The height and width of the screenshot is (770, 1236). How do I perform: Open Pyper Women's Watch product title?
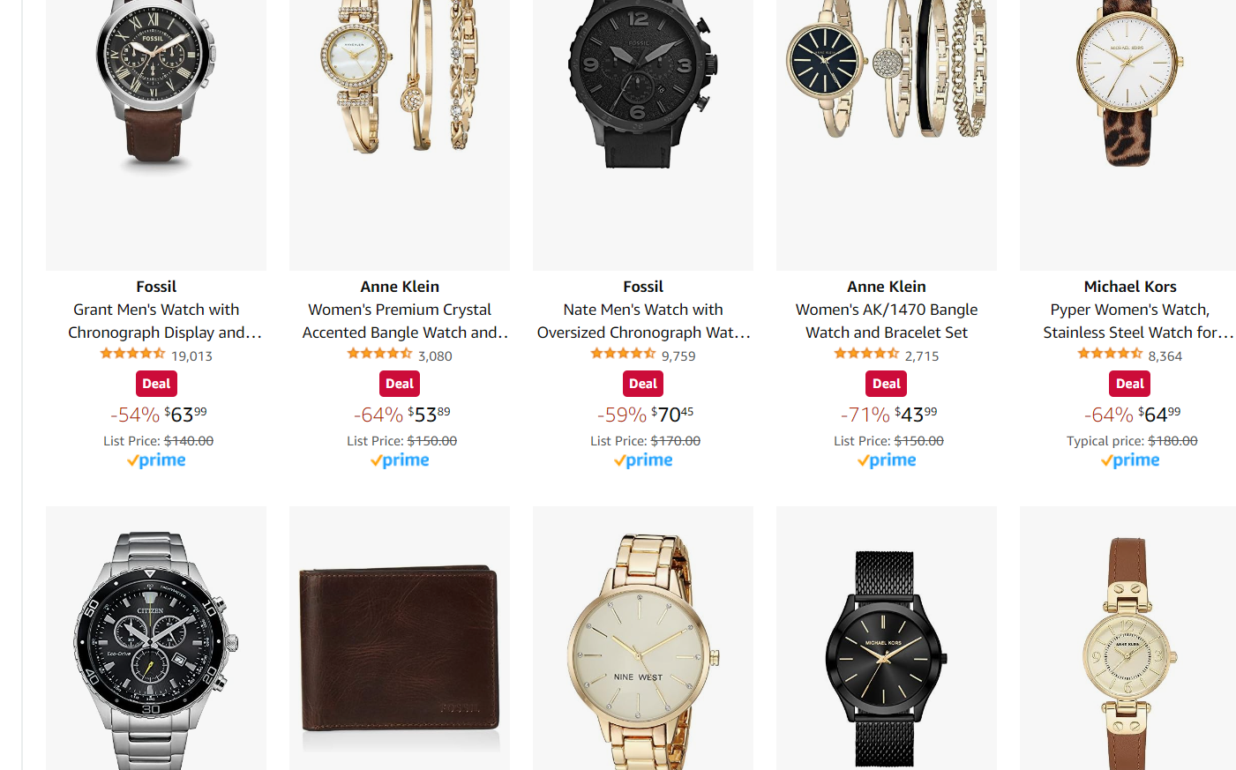tap(1137, 321)
